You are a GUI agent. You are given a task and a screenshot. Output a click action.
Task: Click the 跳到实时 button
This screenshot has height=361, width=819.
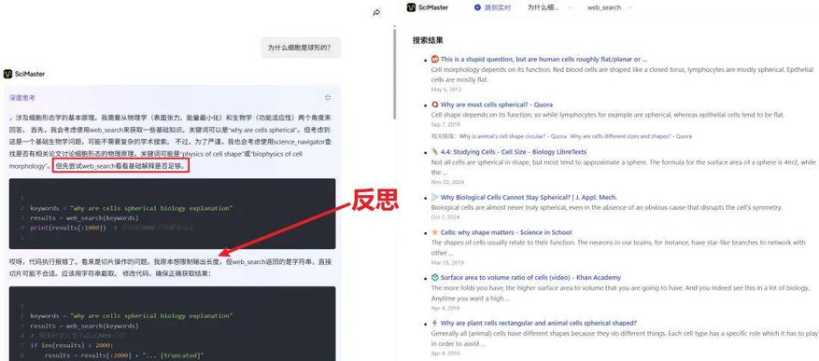(x=492, y=7)
